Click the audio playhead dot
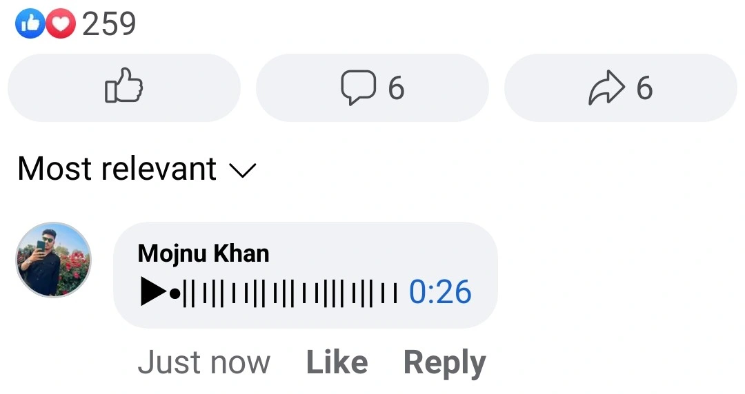Image resolution: width=745 pixels, height=394 pixels. [x=175, y=294]
